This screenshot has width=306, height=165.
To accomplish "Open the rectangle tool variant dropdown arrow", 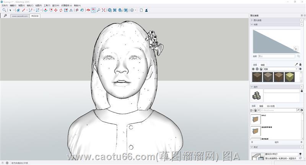I will pos(41,10).
